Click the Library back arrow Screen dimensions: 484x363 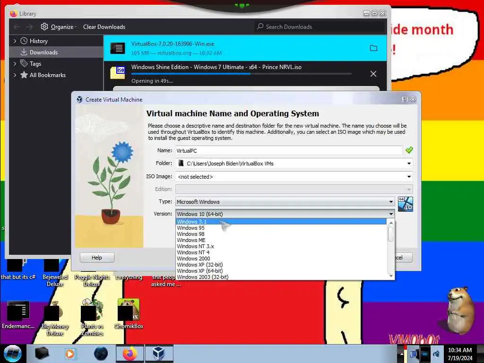coord(17,27)
